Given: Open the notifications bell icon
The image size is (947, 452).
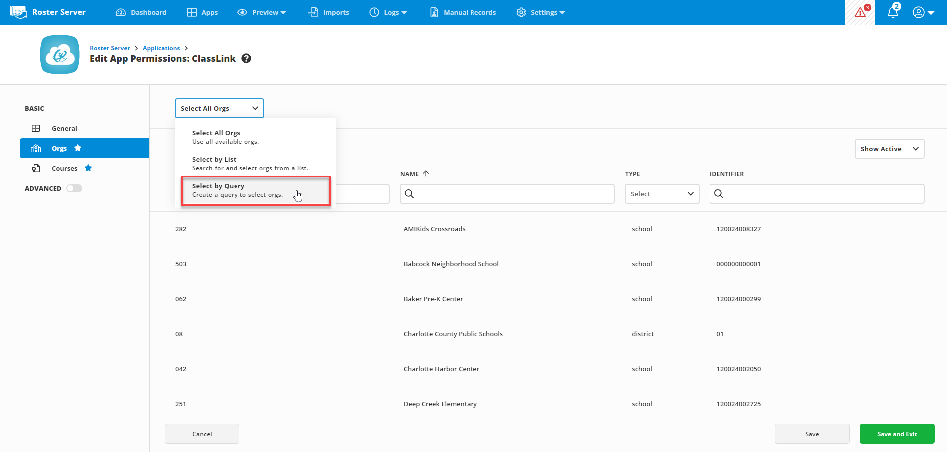Looking at the screenshot, I should pyautogui.click(x=893, y=12).
